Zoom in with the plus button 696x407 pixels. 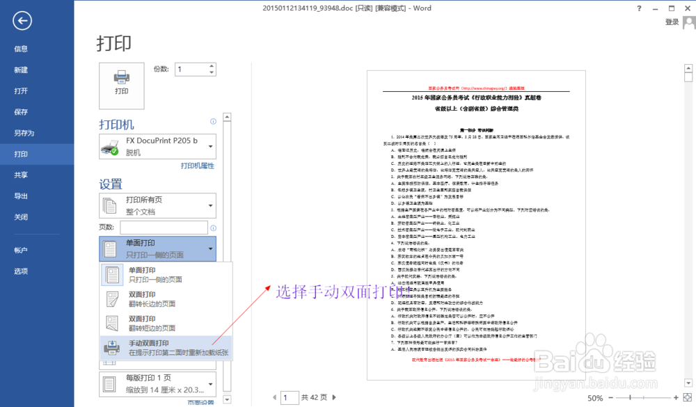point(676,398)
